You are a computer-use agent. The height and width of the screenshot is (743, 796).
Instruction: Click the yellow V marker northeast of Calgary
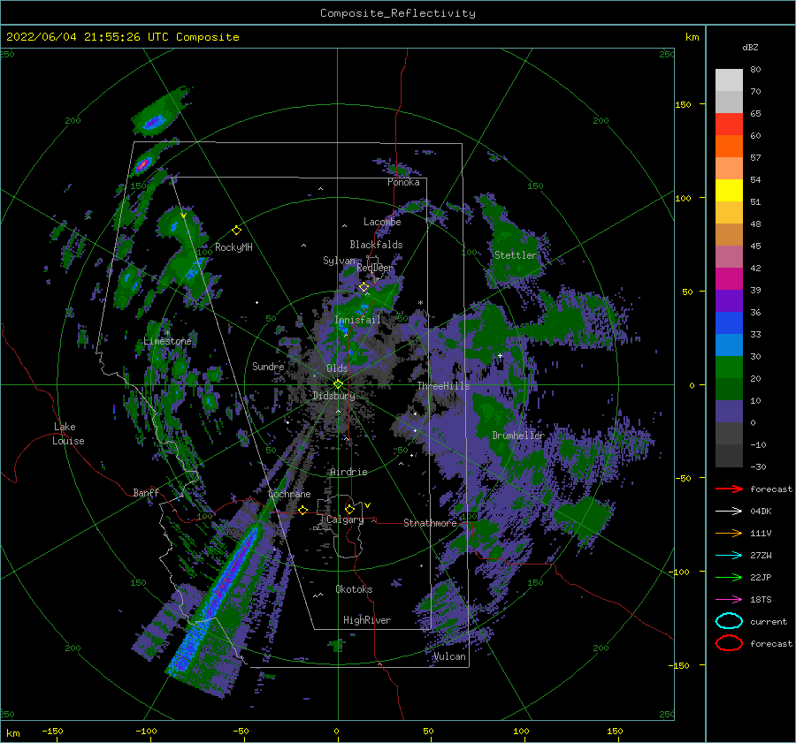tap(368, 505)
